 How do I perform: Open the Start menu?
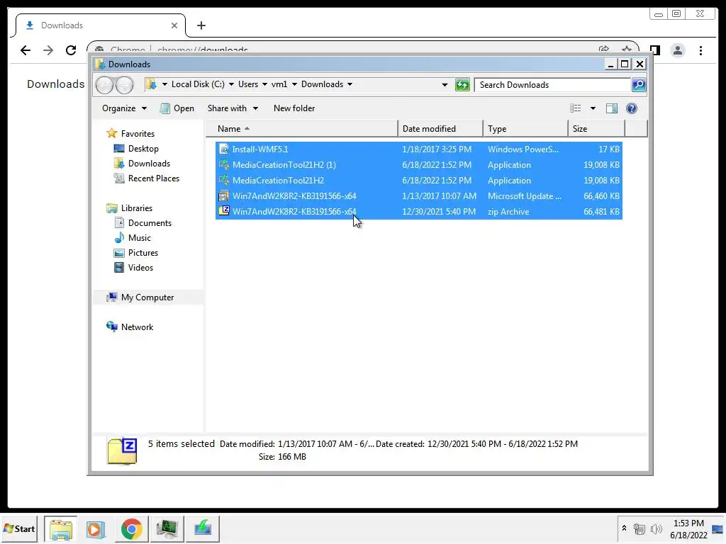(19, 528)
